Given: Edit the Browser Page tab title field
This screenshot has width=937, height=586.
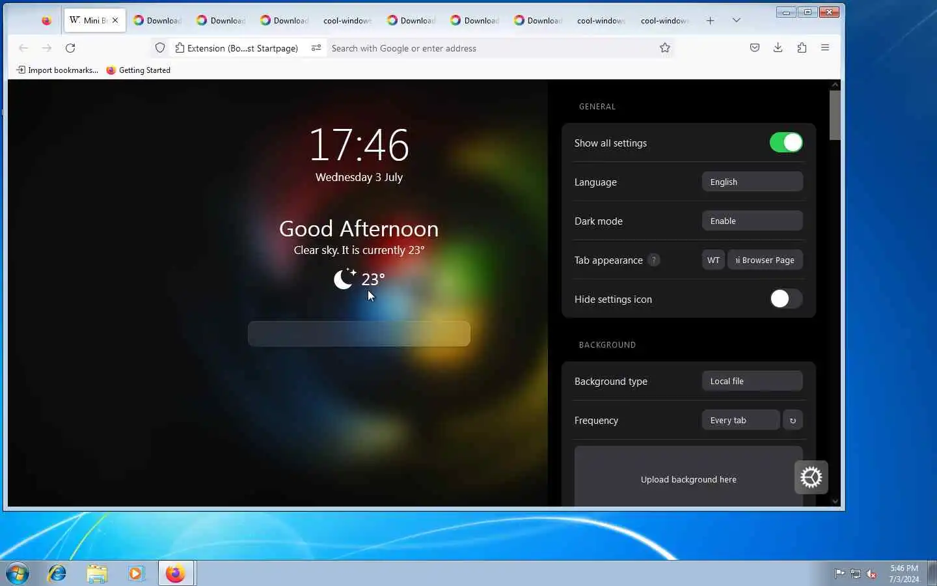Looking at the screenshot, I should point(765,260).
